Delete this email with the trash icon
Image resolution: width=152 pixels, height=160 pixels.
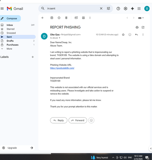(66, 18)
